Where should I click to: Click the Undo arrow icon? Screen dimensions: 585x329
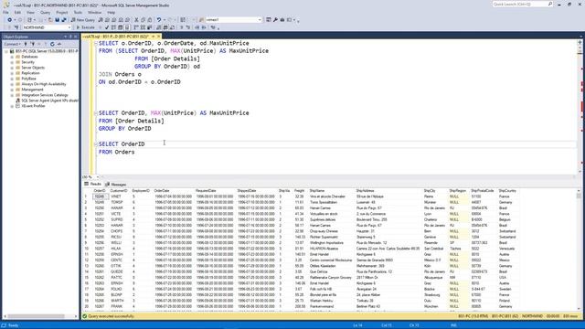[159, 20]
